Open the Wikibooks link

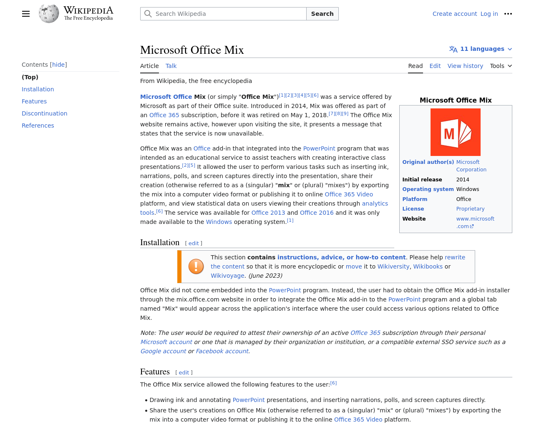428,266
